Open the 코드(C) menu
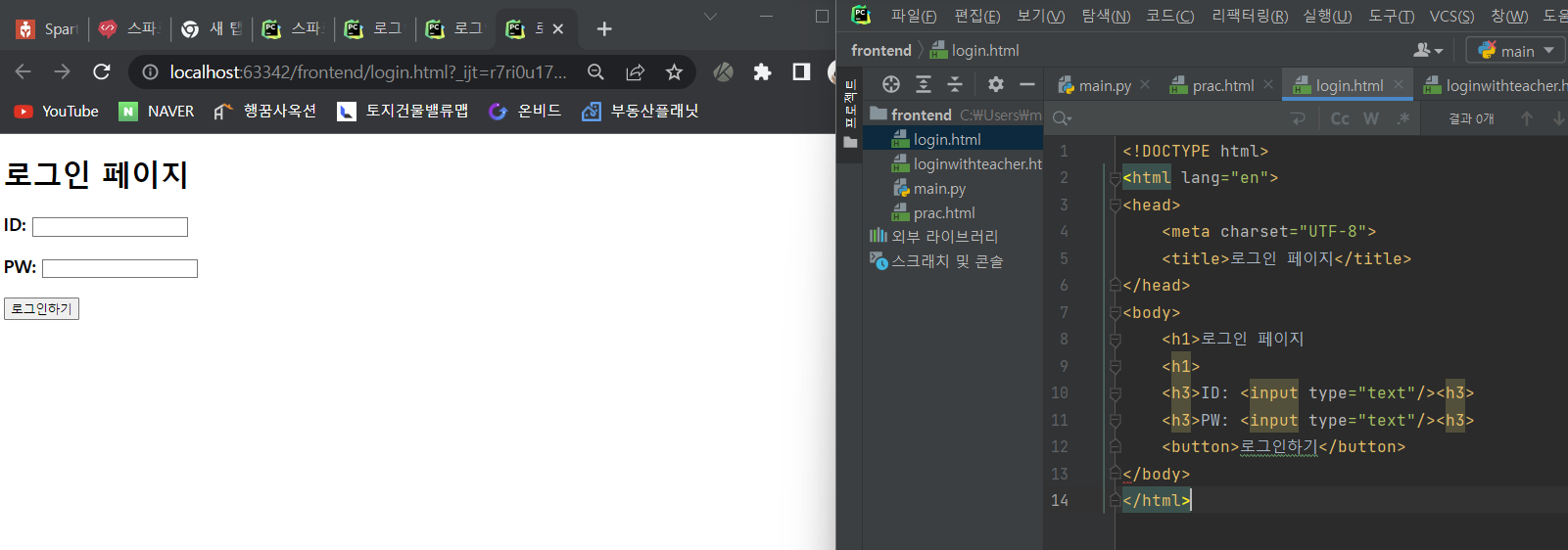Image resolution: width=1568 pixels, height=550 pixels. click(x=1170, y=16)
